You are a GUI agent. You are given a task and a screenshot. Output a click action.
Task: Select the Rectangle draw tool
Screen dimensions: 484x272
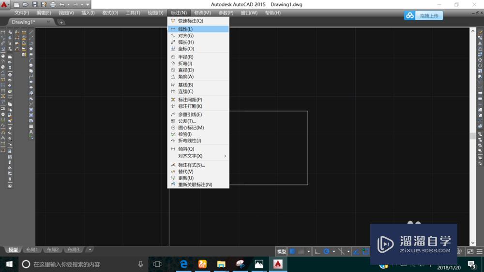coord(31,54)
